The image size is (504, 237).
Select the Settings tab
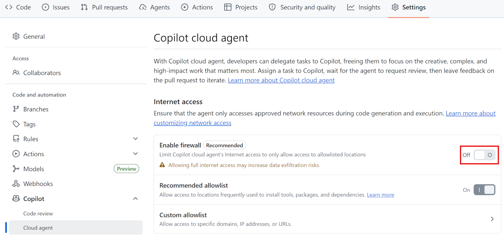(x=409, y=7)
